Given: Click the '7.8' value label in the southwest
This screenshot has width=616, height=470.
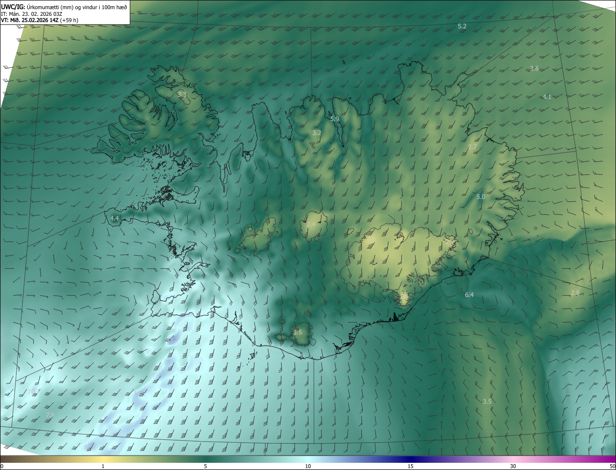Looking at the screenshot, I should 50,415.
